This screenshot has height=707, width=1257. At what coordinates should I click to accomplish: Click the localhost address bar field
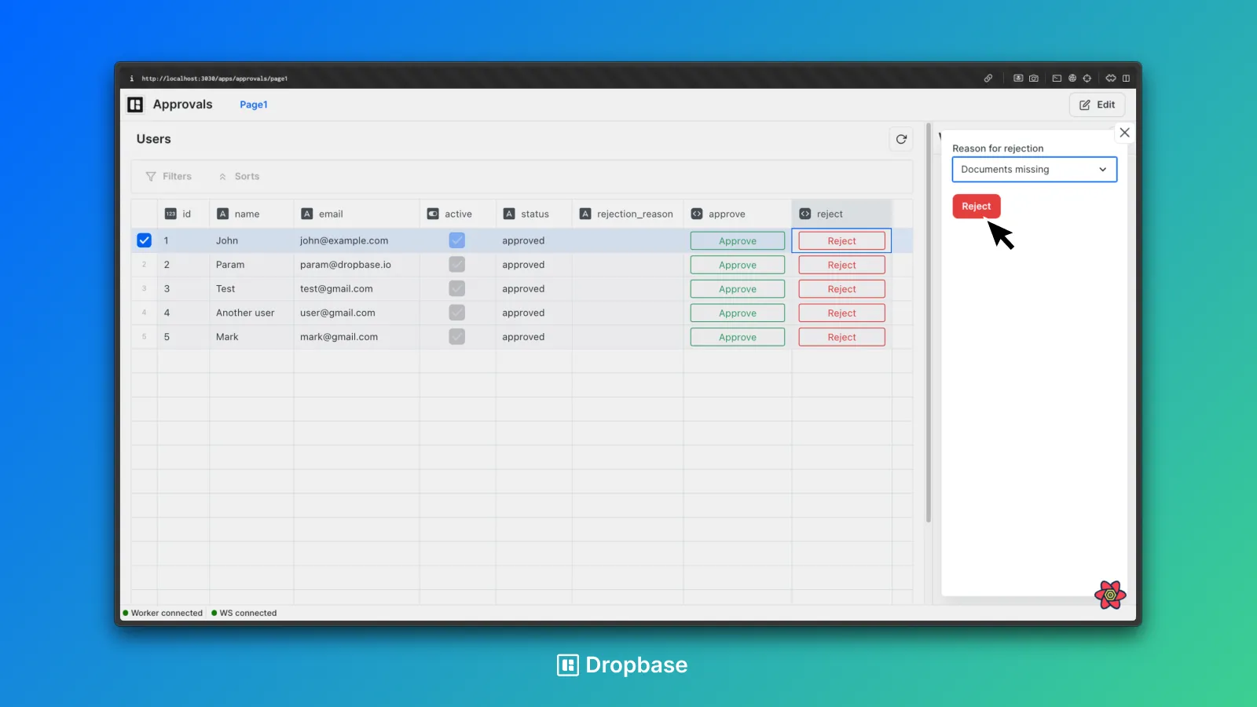click(x=214, y=79)
